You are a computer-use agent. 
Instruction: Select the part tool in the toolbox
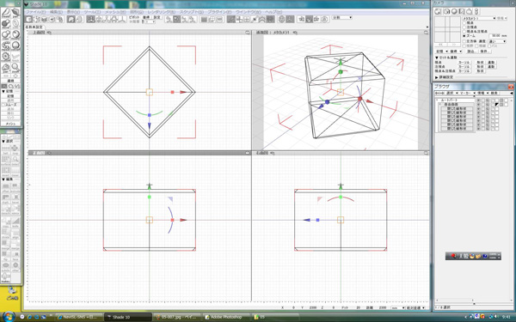point(15,13)
